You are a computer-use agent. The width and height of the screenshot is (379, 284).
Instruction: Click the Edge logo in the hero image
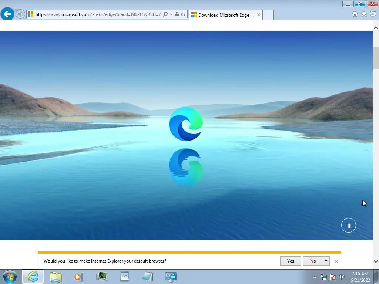186,124
